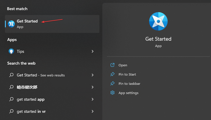Click the Pin to Start pin icon

[x=112, y=74]
